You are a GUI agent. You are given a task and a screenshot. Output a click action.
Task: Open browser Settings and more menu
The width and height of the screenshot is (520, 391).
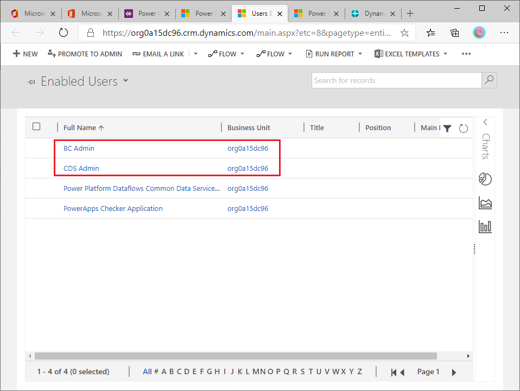point(504,33)
